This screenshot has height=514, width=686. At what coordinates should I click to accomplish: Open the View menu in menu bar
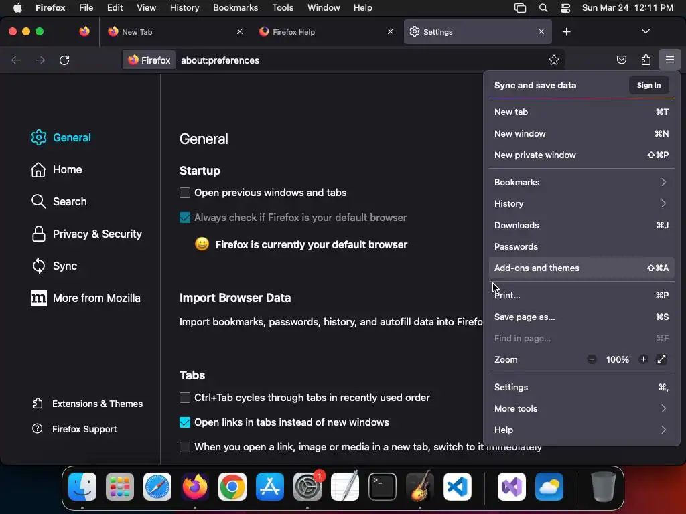click(146, 8)
